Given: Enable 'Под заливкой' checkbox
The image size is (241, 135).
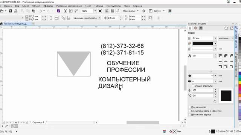Looking at the screenshot, I should click(189, 107).
